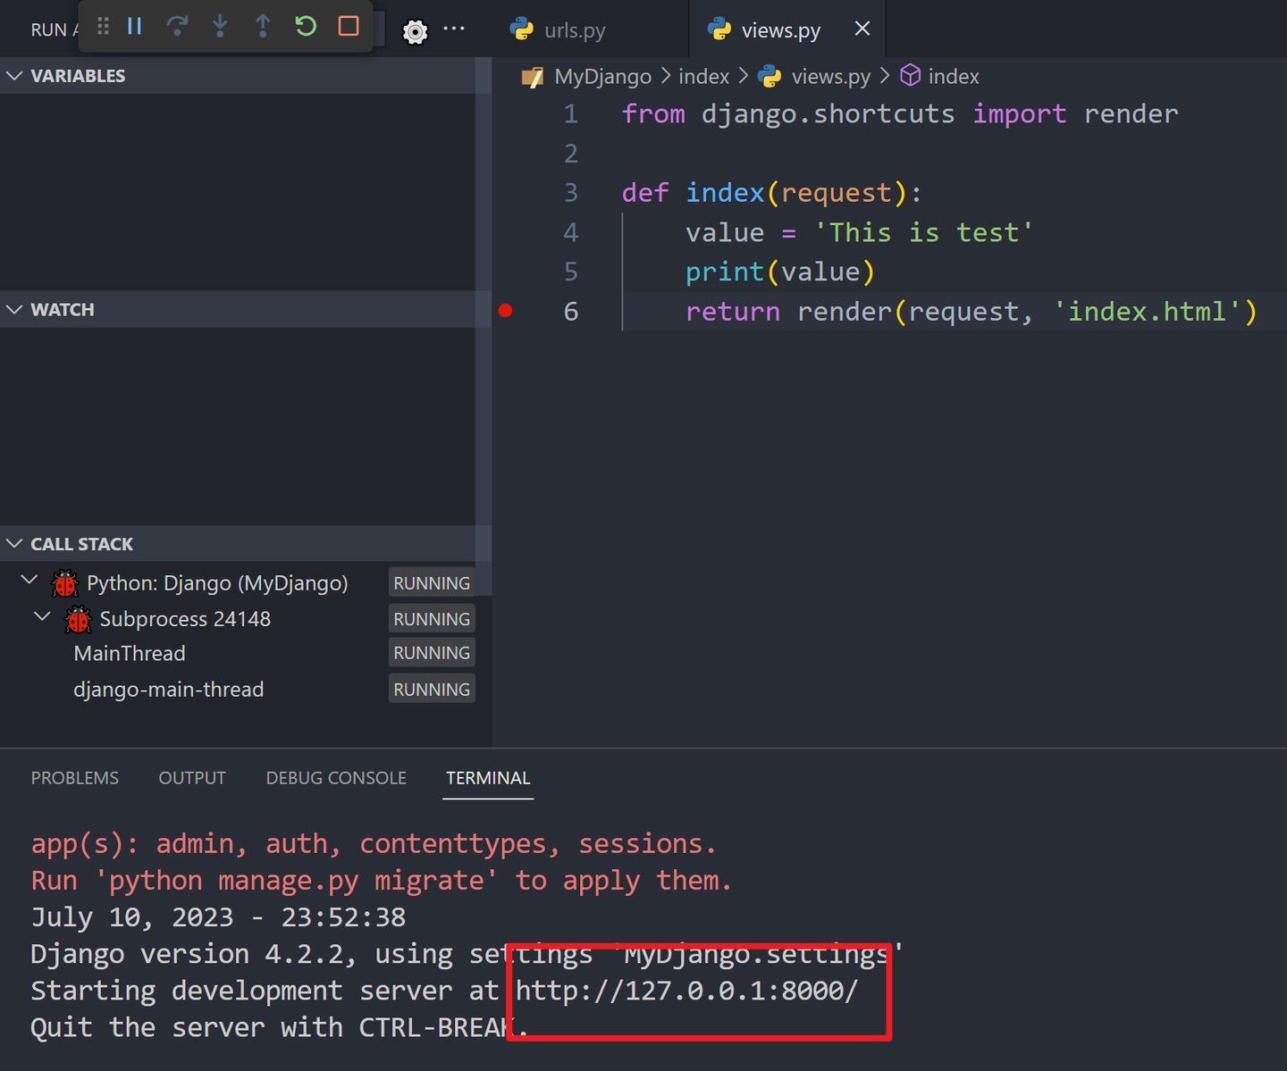The height and width of the screenshot is (1071, 1287).
Task: Toggle the breakpoint on line 6
Action: point(505,311)
